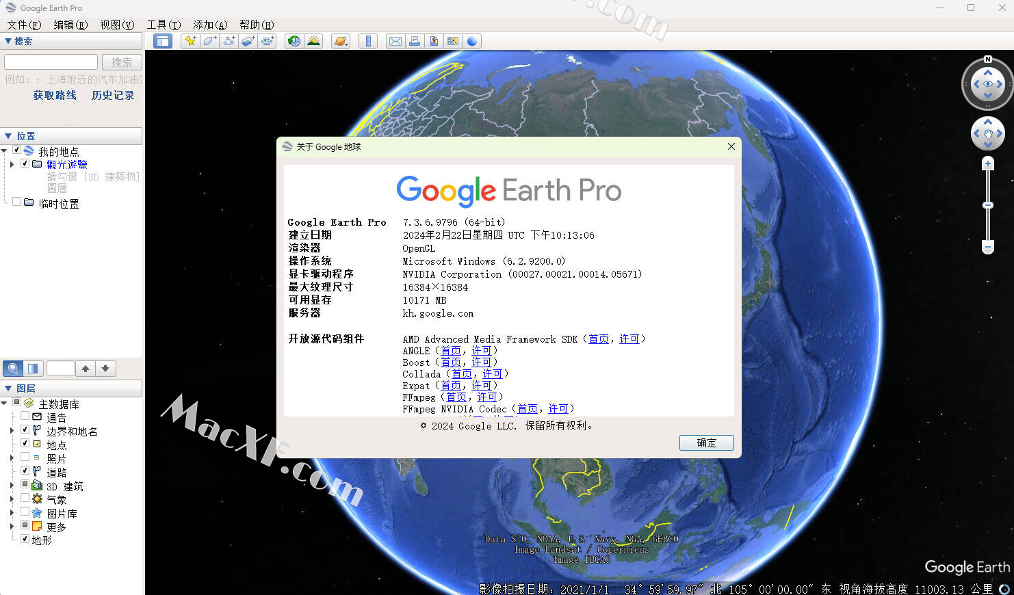Collapse the 位置 panel header
Image resolution: width=1014 pixels, height=595 pixels.
click(x=72, y=136)
